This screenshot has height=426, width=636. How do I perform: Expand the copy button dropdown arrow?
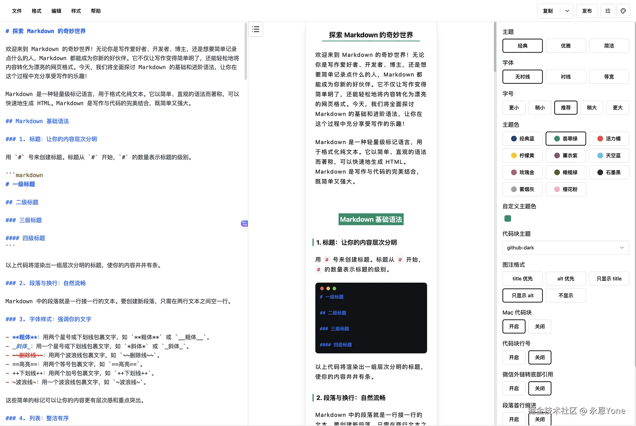pyautogui.click(x=567, y=11)
